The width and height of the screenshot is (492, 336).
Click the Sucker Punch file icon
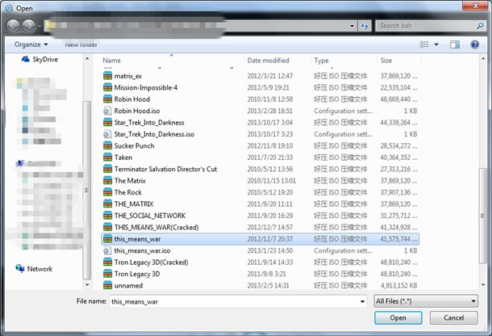click(x=107, y=145)
